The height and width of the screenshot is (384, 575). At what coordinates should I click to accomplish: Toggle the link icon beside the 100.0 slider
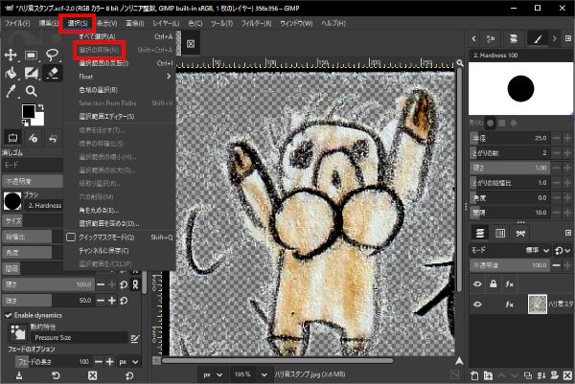(135, 284)
